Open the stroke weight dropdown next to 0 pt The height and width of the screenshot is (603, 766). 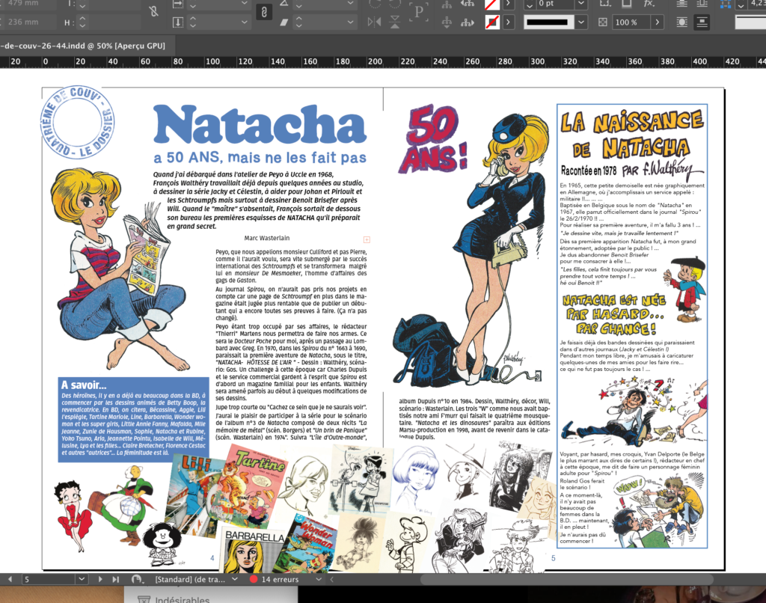click(x=580, y=4)
